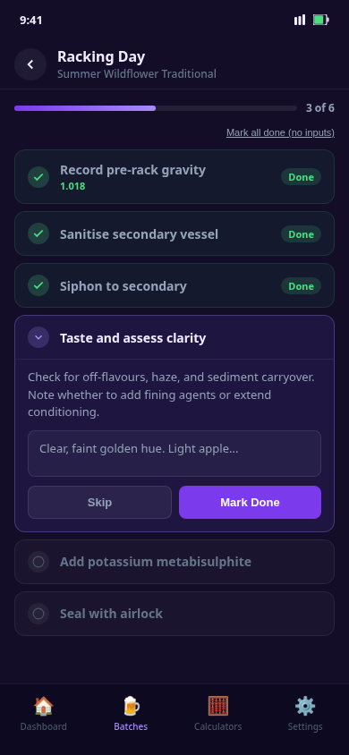Uncheck Sanitise secondary vessel checkmark
The height and width of the screenshot is (755, 349).
(38, 234)
